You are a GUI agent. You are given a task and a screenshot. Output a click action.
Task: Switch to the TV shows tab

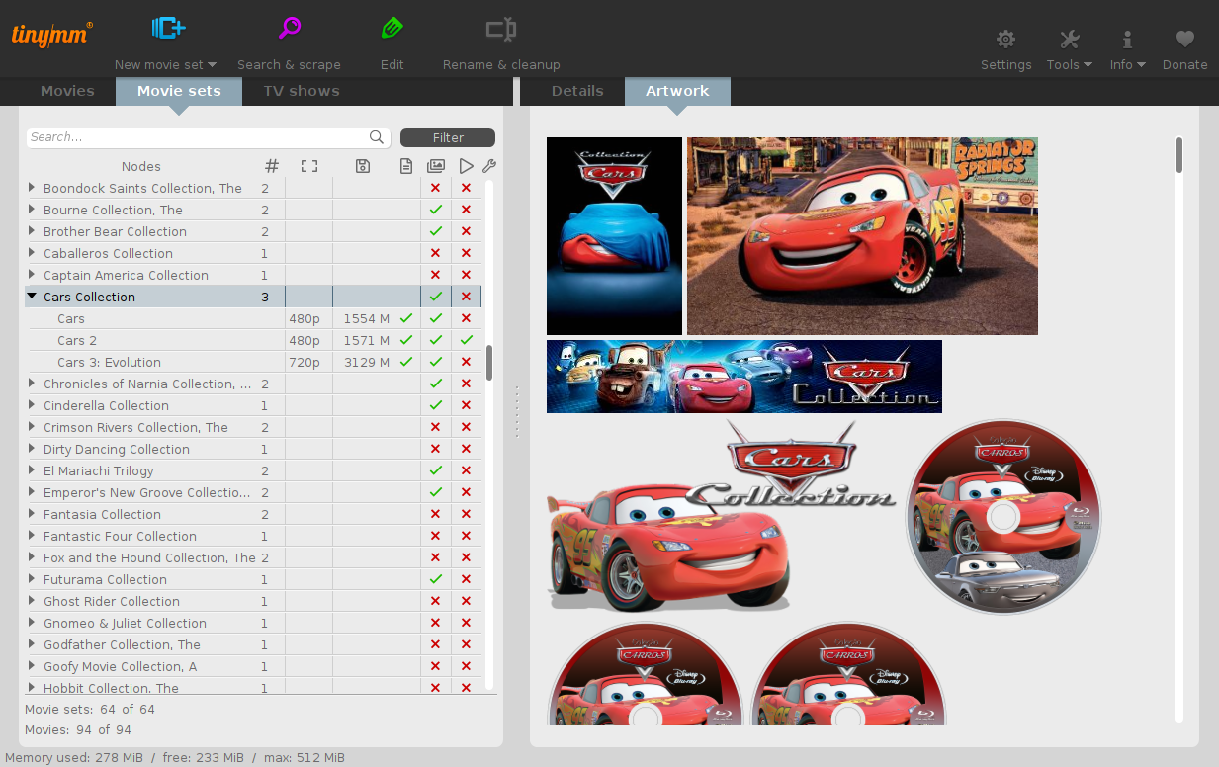(x=302, y=91)
